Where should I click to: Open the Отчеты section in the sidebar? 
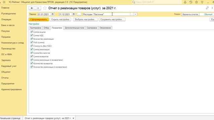pos(5,78)
